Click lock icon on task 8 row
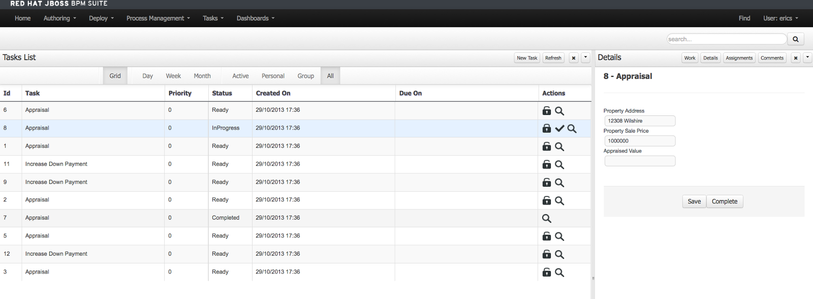This screenshot has height=299, width=813. [547, 129]
